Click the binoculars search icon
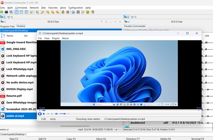The width and height of the screenshot is (213, 140). [x=78, y=12]
